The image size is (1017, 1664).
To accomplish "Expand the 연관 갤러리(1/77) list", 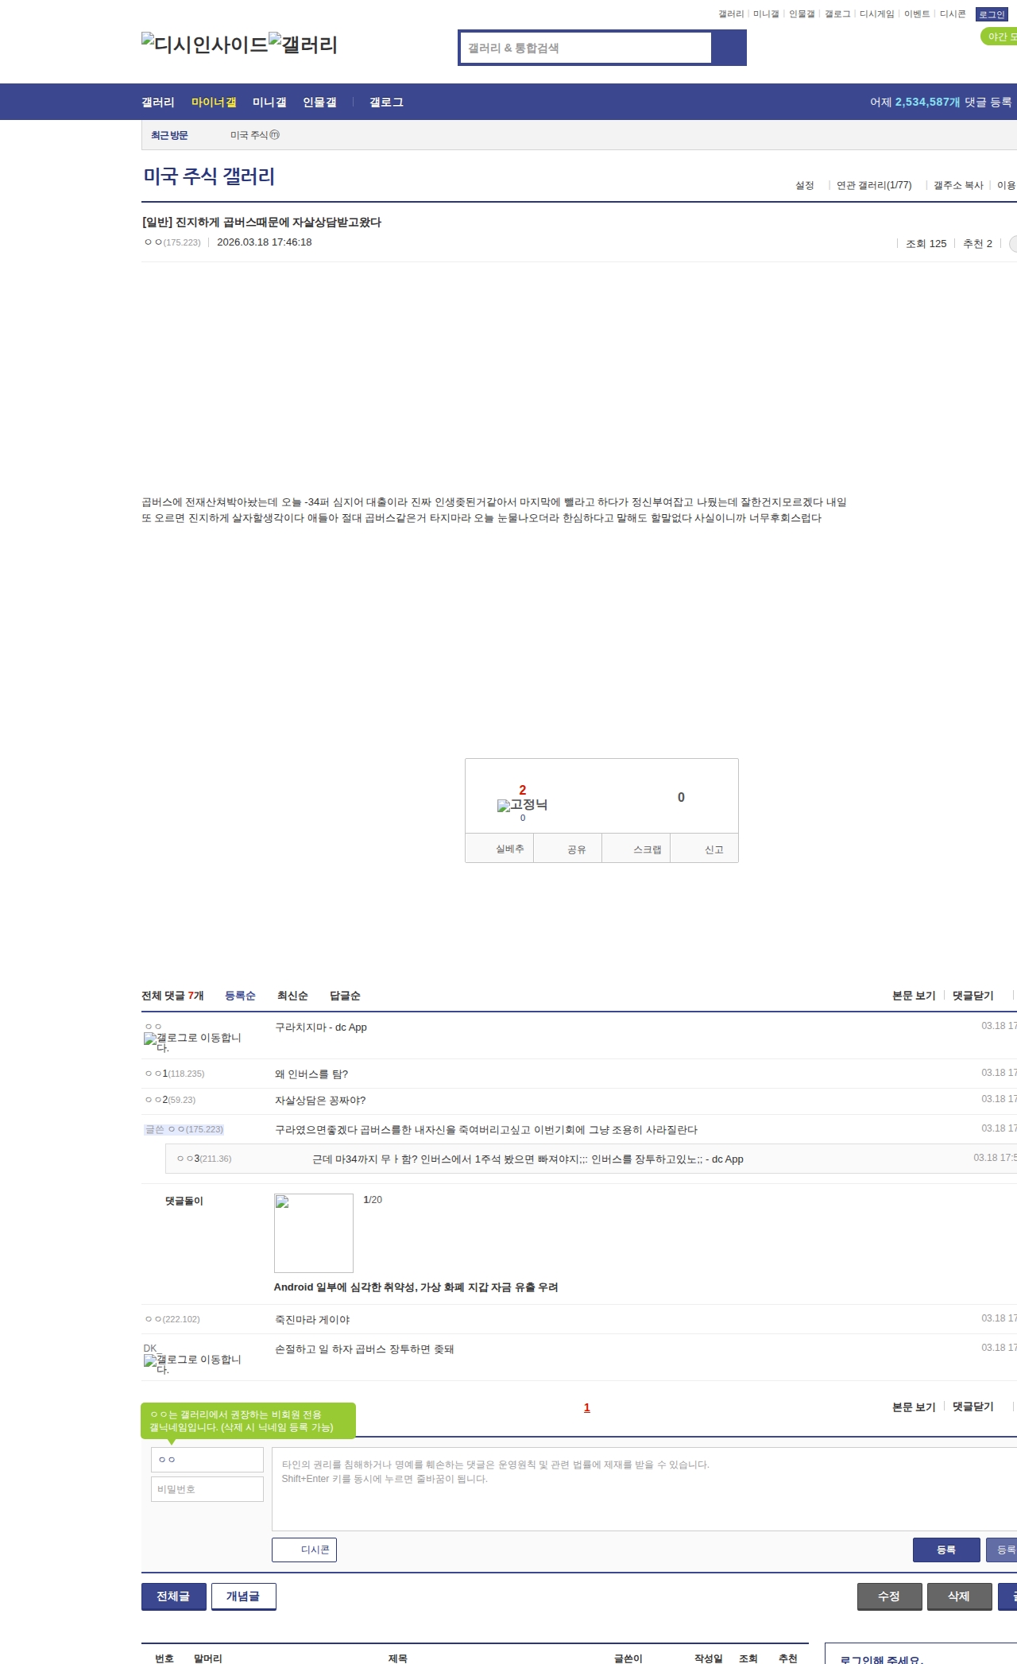I will (873, 185).
